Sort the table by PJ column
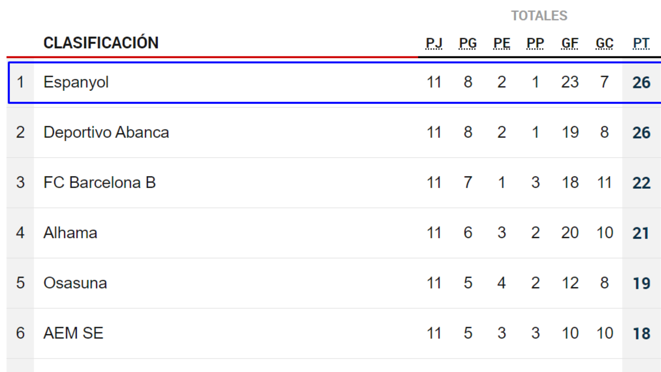Screen dimensions: 661x372 point(434,43)
